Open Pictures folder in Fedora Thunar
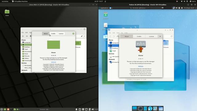Image resolution: width=197 pixels, height=111 pixels. tap(166, 44)
